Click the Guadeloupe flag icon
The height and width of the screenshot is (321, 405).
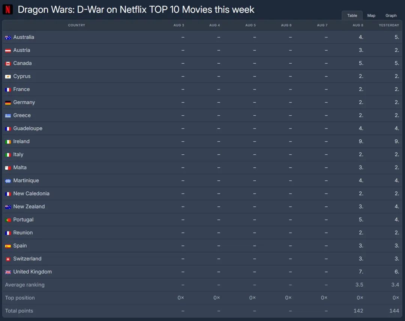(8, 128)
